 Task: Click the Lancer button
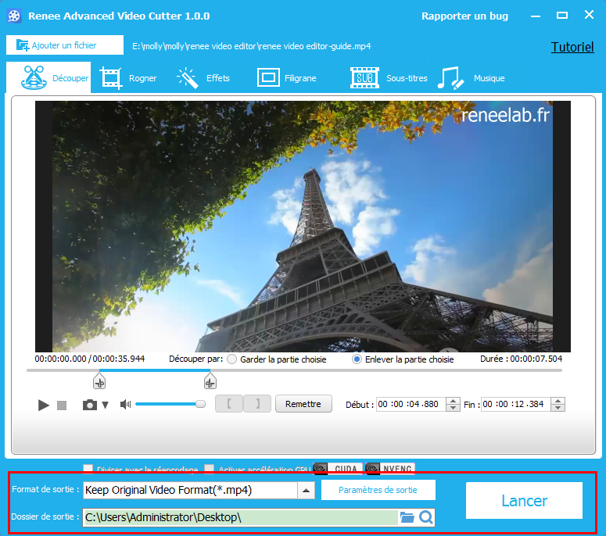[x=524, y=501]
